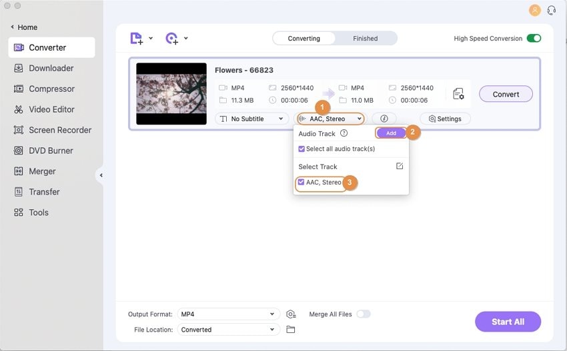
Task: Open the output folder icon
Action: [290, 329]
